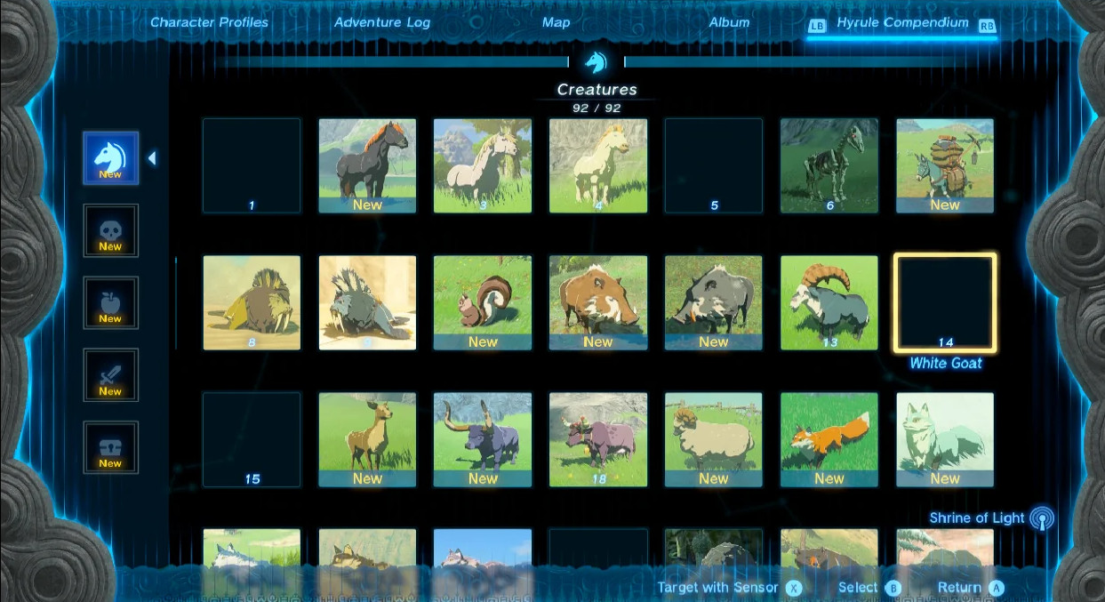Viewport: 1105px width, 602px height.
Task: Click the RB shoulder button indicator
Action: 987,26
